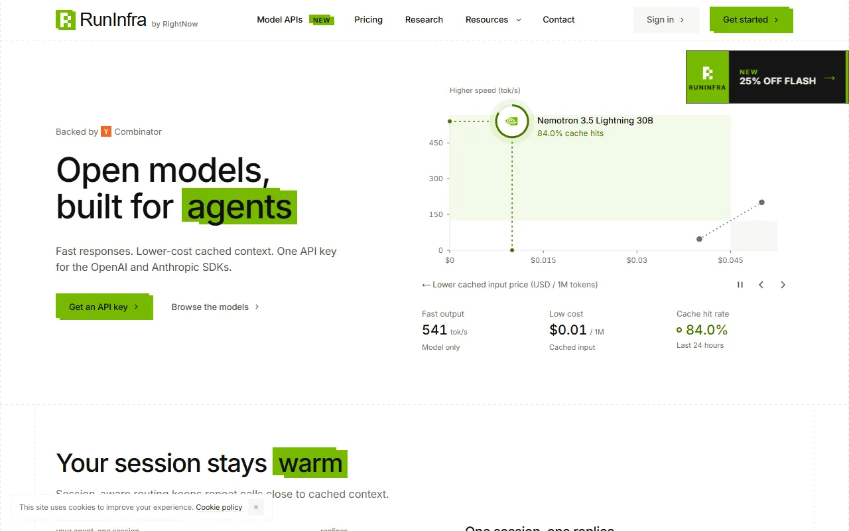Show the previous model in chart
The height and width of the screenshot is (531, 849).
pos(761,285)
